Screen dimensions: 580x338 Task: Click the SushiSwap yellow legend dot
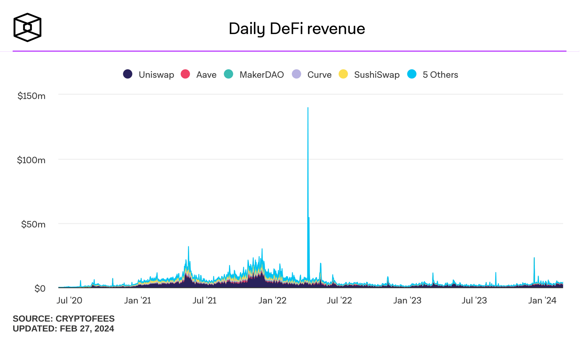pyautogui.click(x=343, y=74)
